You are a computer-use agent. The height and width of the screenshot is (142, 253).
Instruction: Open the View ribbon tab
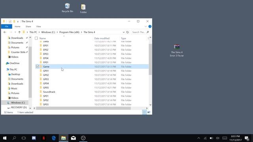pos(39,26)
